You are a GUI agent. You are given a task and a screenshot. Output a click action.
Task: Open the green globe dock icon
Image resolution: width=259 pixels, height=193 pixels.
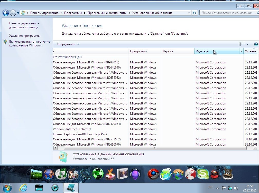pyautogui.click(x=98, y=174)
